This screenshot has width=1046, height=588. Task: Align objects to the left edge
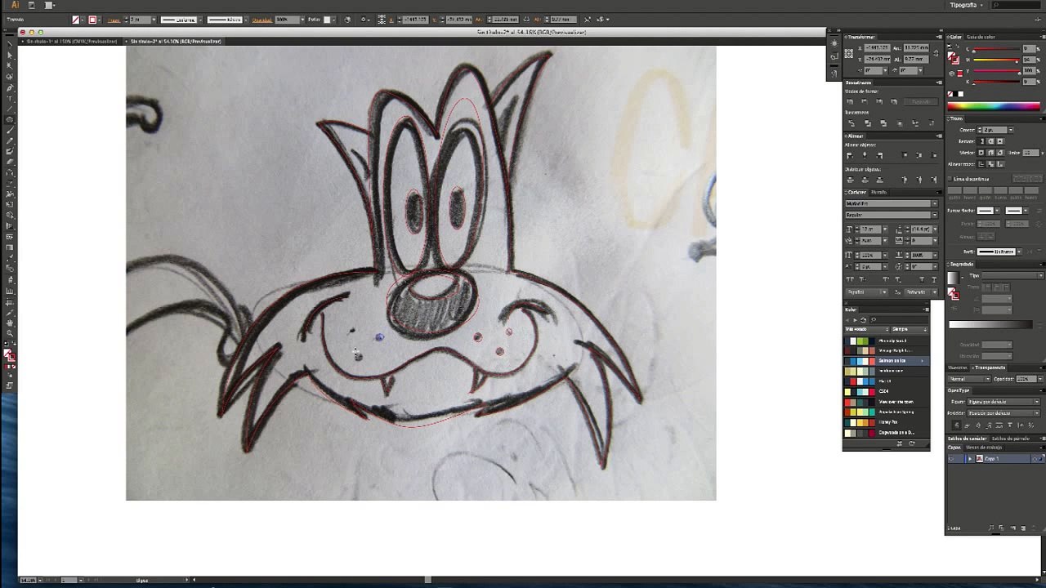[x=850, y=155]
